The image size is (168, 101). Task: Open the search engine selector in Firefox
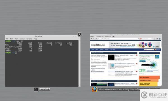(141, 39)
